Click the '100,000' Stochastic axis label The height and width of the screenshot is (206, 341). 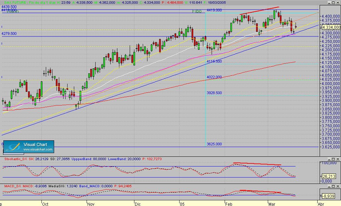[x=329, y=163]
